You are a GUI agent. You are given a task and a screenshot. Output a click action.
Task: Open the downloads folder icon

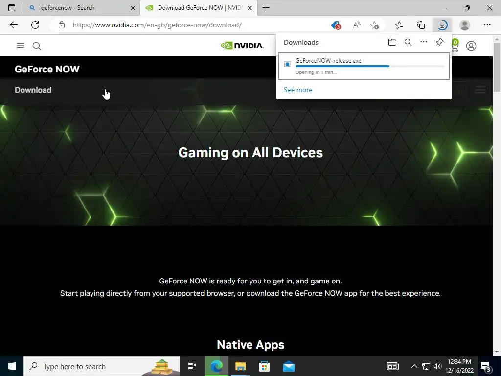pyautogui.click(x=392, y=42)
